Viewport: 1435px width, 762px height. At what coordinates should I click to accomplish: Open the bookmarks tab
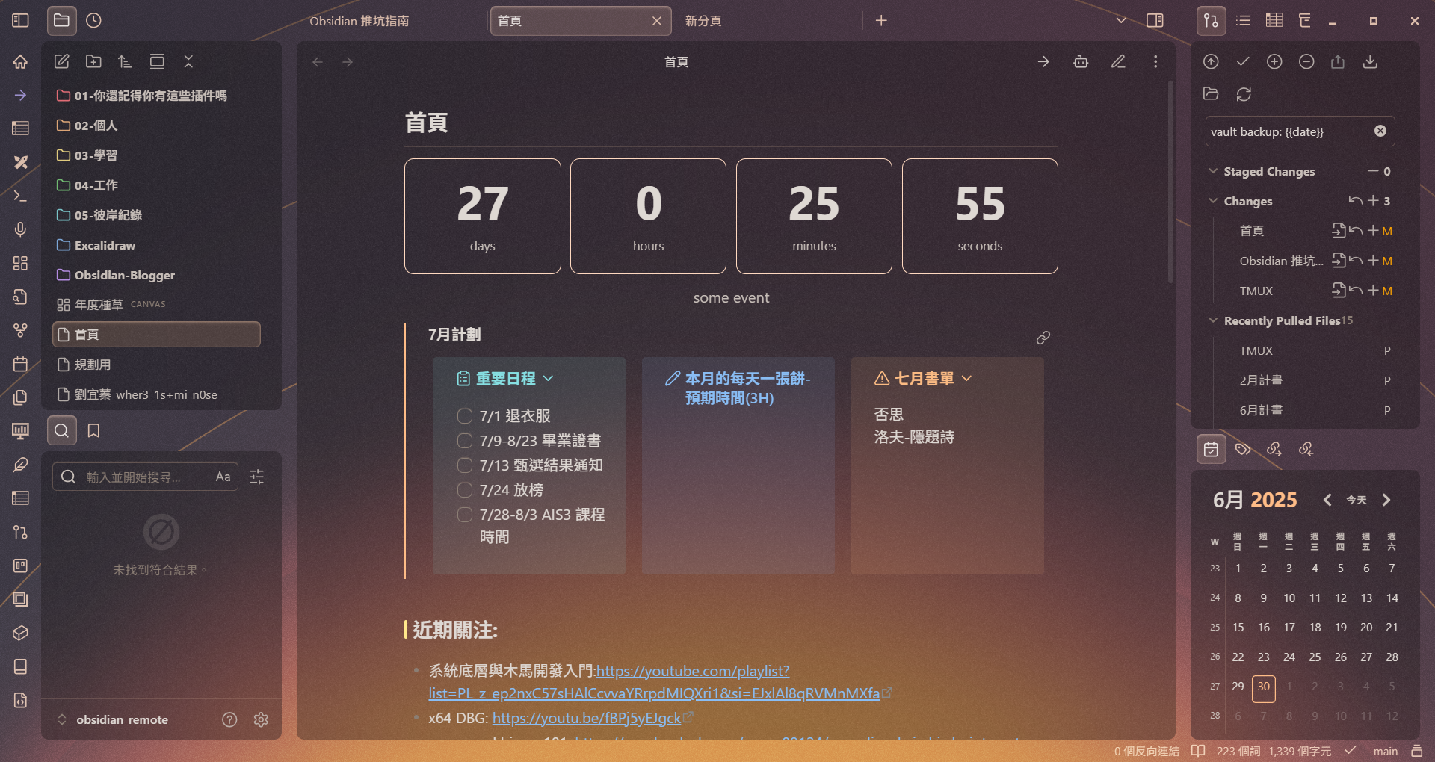coord(93,430)
